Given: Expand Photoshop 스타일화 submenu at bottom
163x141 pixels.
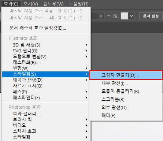Looking at the screenshot, I should (45, 137).
